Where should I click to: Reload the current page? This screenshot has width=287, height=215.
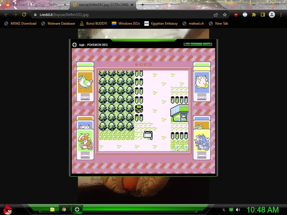(x=24, y=15)
